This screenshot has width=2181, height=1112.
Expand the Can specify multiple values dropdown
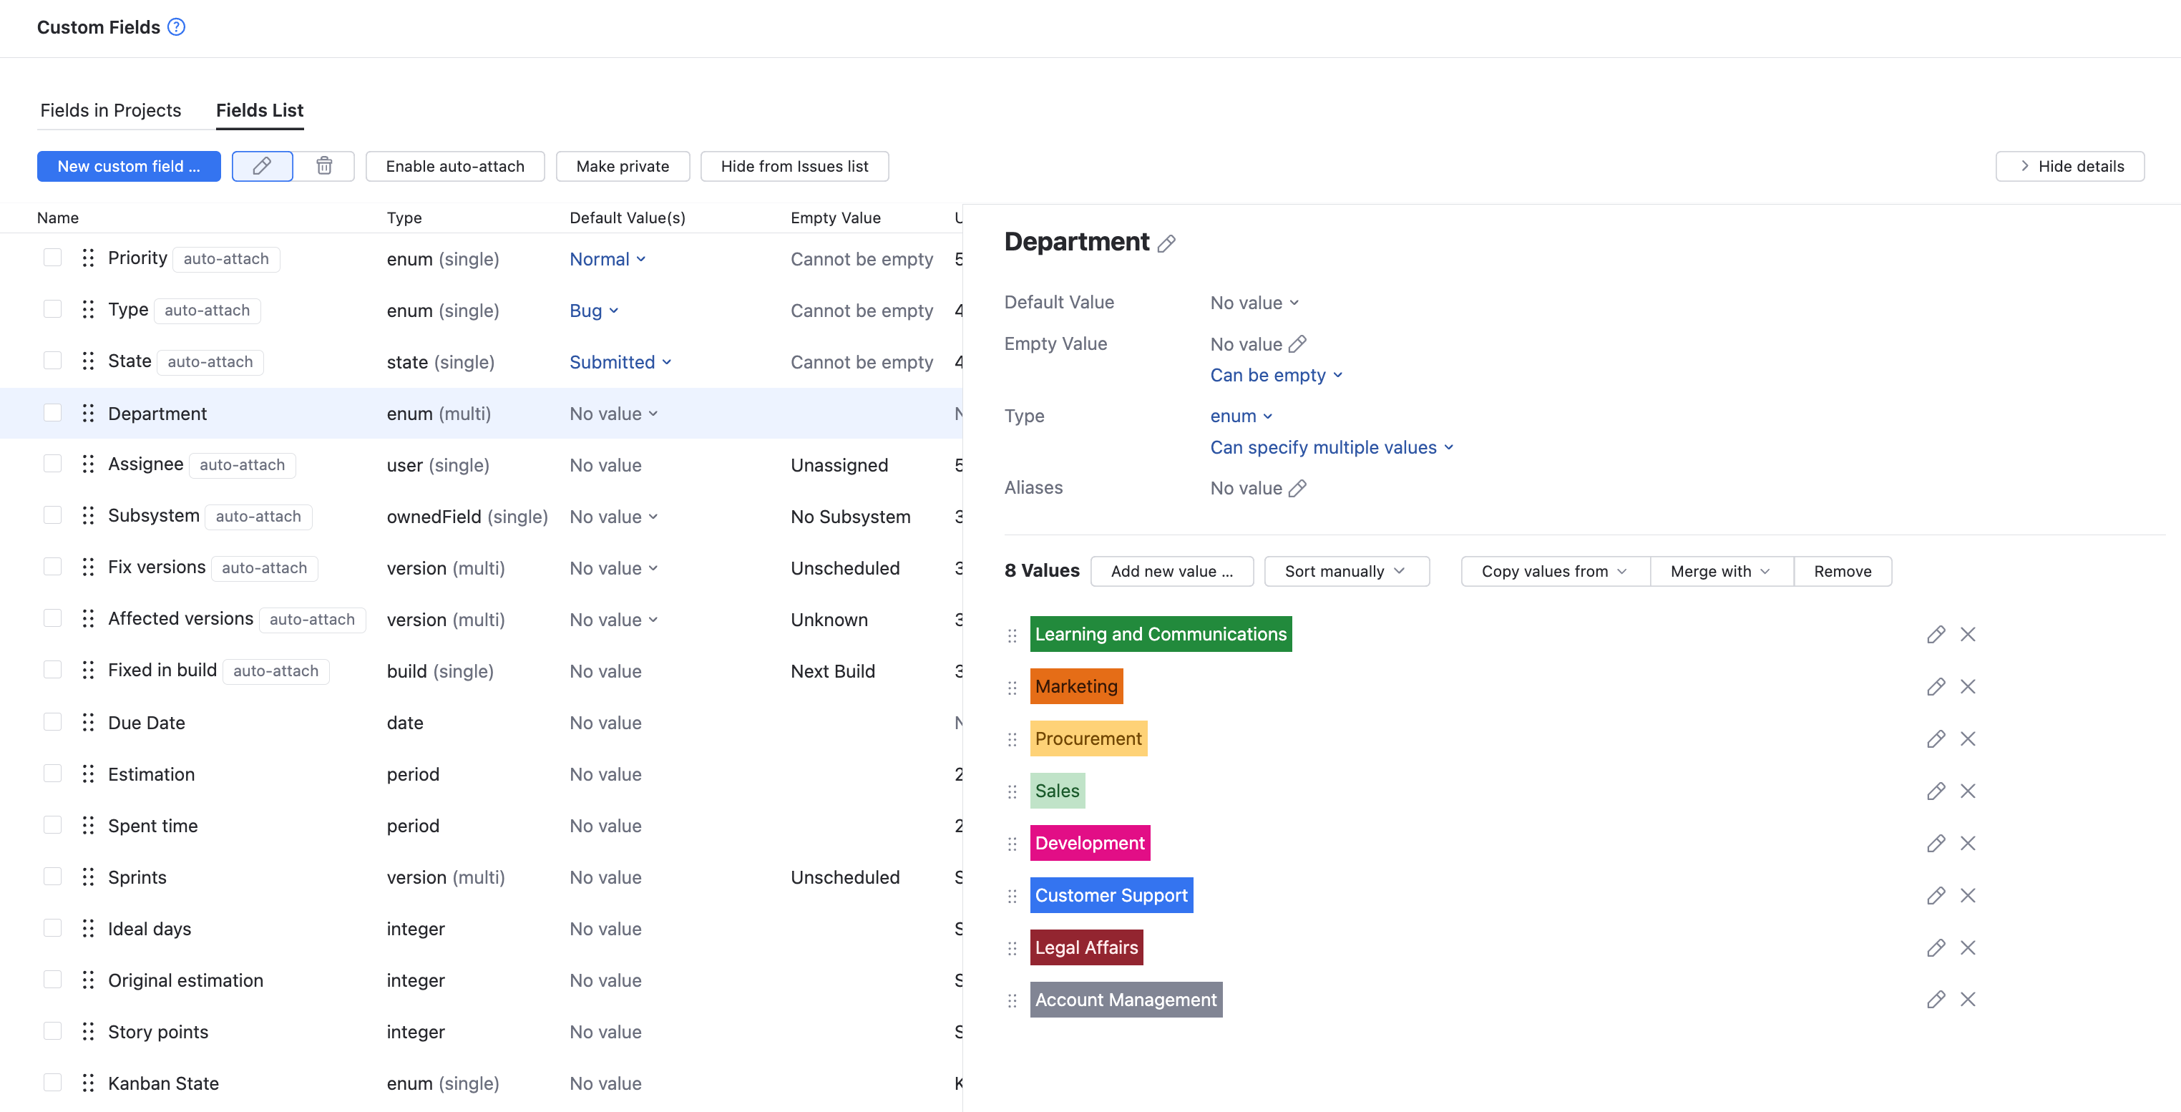1331,447
